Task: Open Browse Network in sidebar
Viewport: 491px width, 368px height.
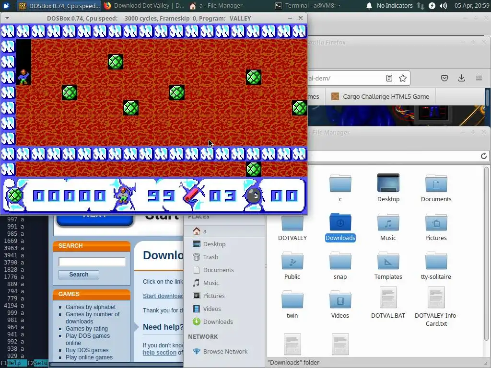Action: point(224,351)
